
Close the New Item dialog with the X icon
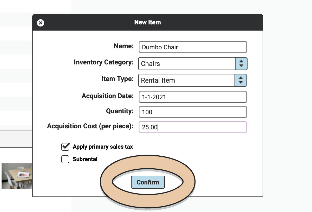41,23
